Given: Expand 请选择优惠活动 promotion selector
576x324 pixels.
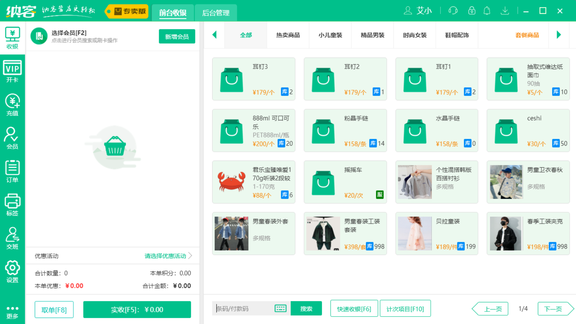Looking at the screenshot, I should 165,256.
